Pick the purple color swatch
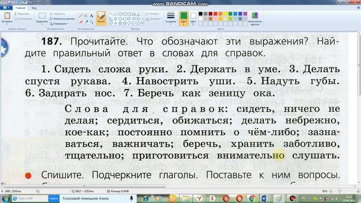 click(x=245, y=14)
